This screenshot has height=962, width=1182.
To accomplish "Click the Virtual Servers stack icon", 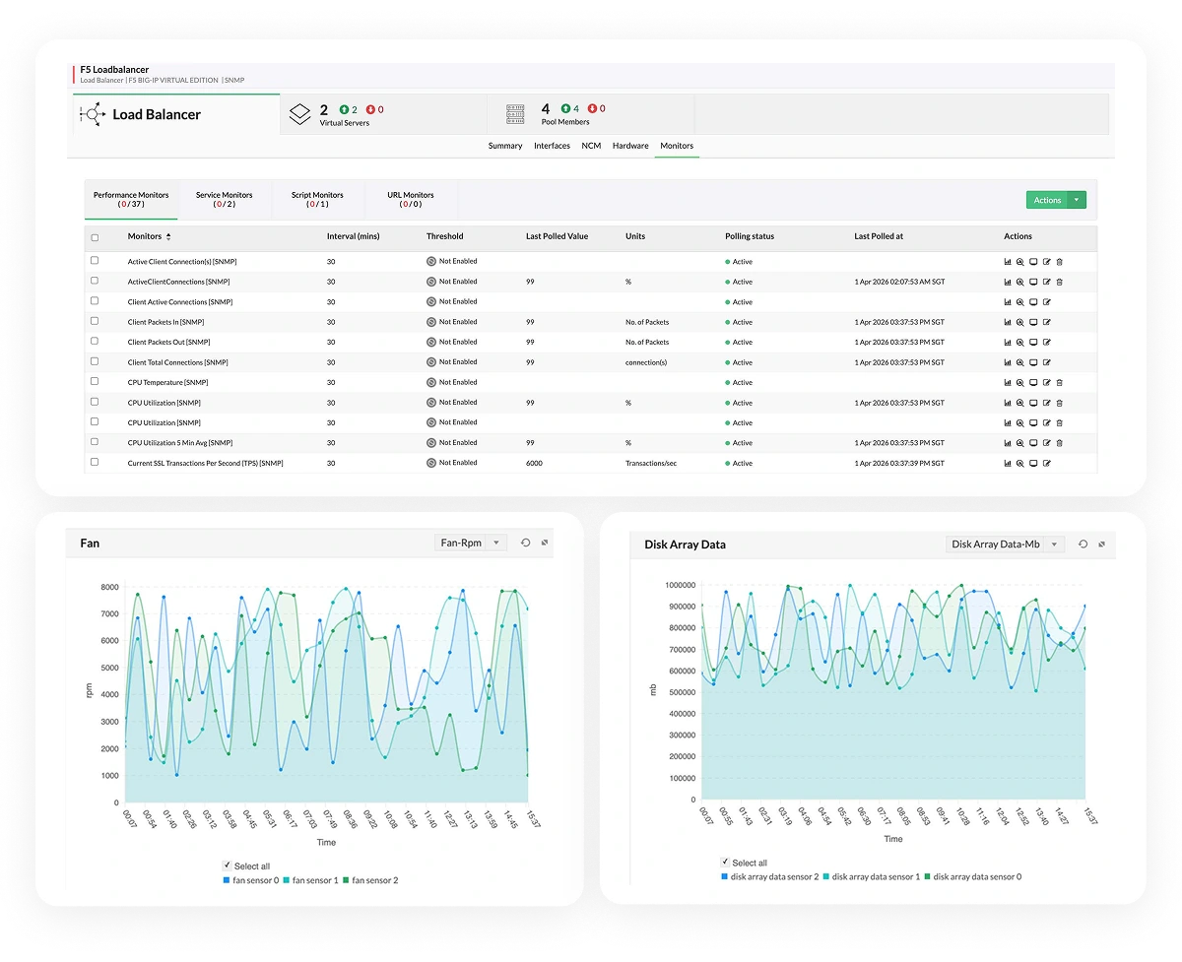I will tap(300, 111).
